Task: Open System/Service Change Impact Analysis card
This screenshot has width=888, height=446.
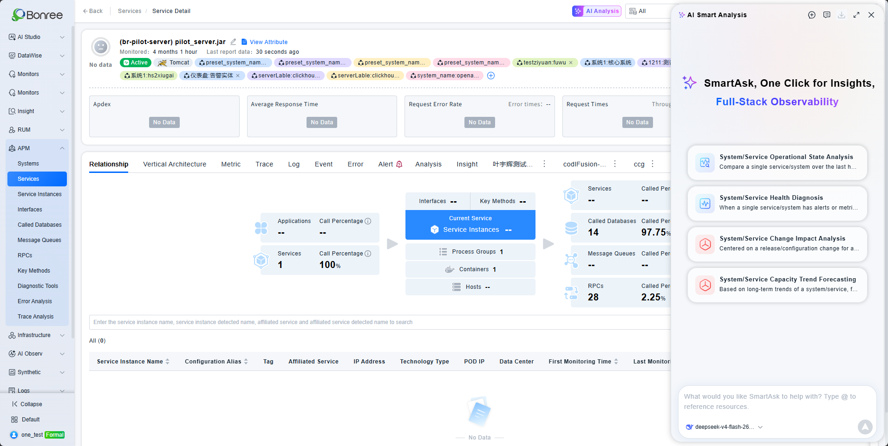Action: point(777,244)
